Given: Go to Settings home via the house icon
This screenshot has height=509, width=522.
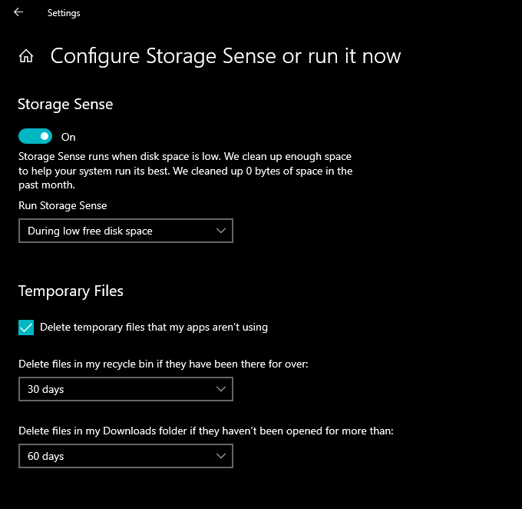Looking at the screenshot, I should [26, 56].
